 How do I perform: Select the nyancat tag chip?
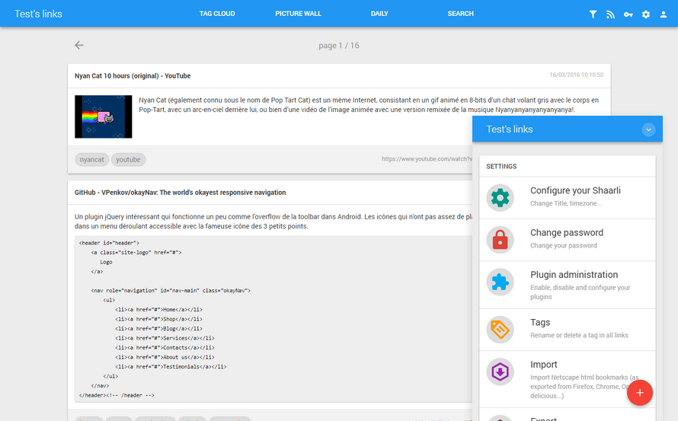[92, 160]
